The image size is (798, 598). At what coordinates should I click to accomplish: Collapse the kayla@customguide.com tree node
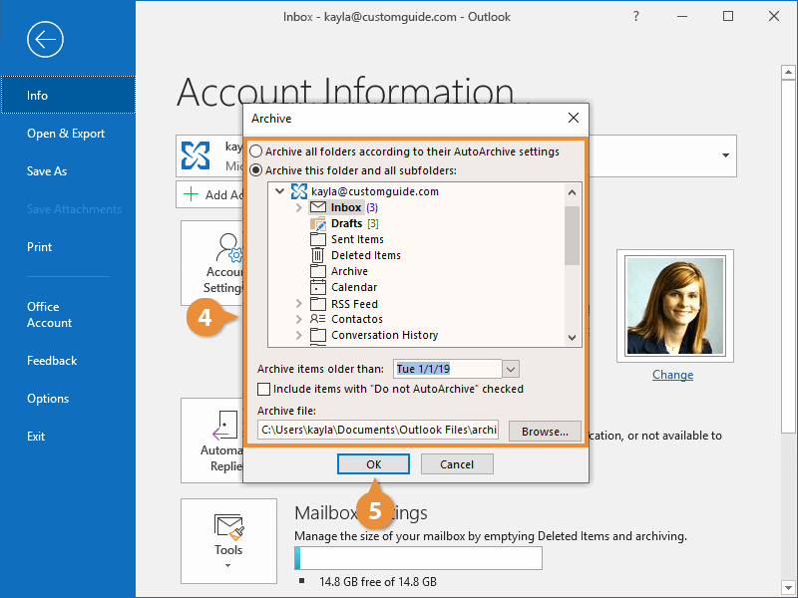tap(279, 191)
